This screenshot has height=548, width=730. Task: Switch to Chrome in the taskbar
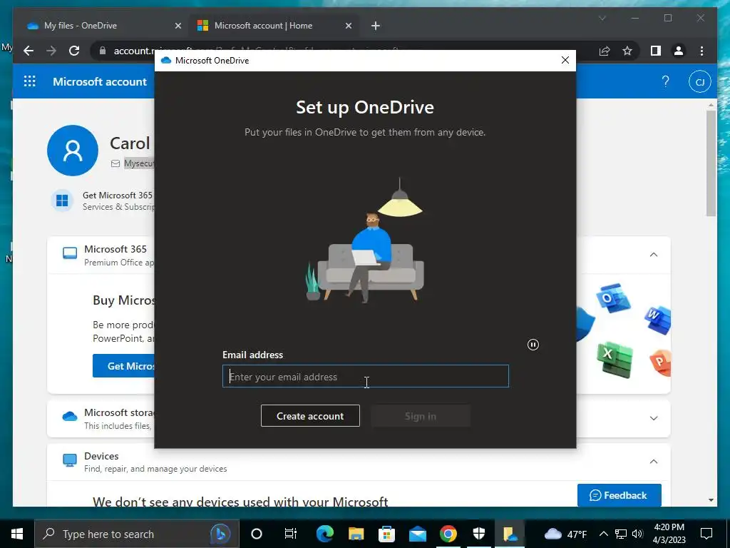tap(448, 534)
